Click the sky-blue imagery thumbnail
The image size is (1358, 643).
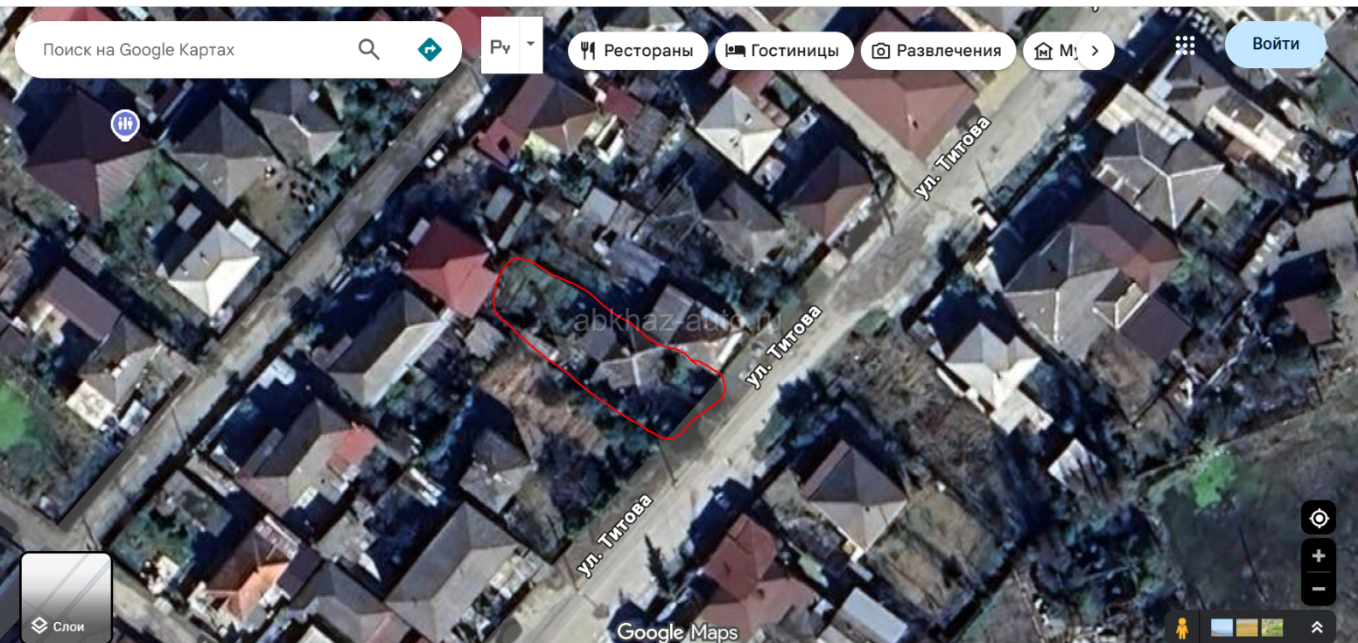1222,627
